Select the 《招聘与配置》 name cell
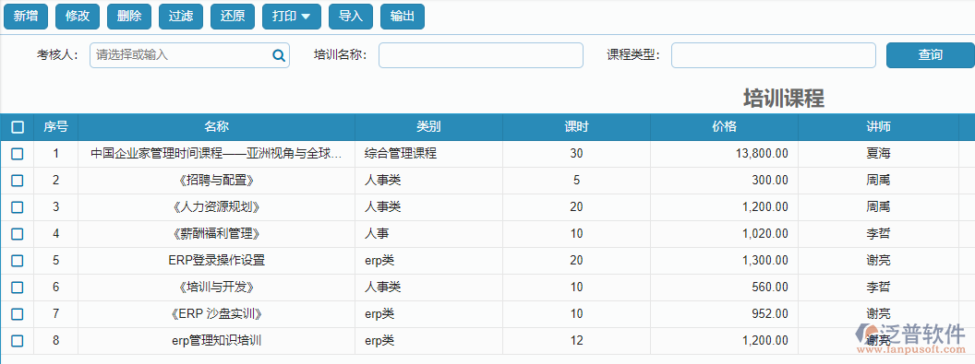Viewport: 975px width, 364px height. 217,181
